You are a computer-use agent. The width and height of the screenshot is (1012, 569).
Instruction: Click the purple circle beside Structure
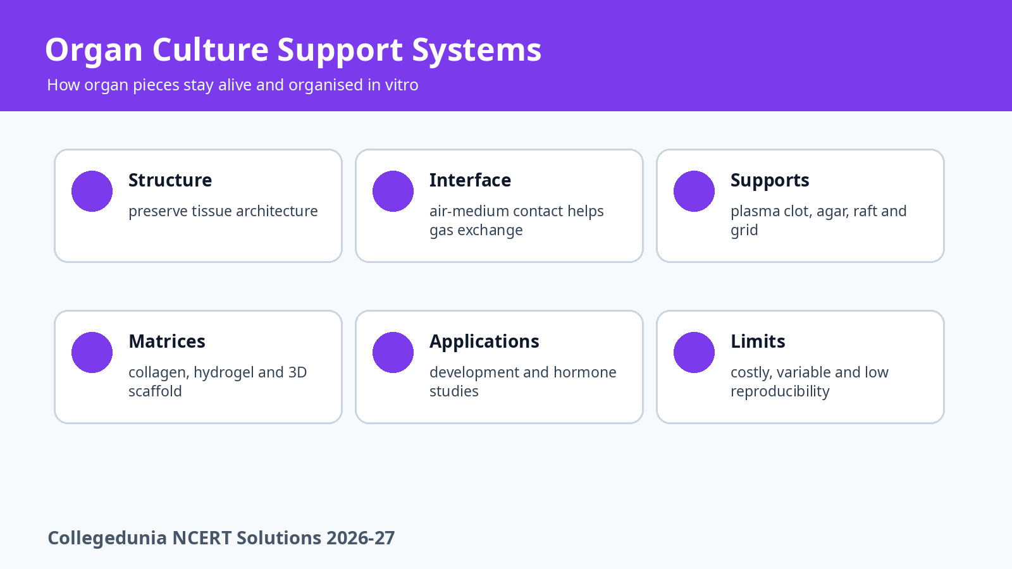92,191
